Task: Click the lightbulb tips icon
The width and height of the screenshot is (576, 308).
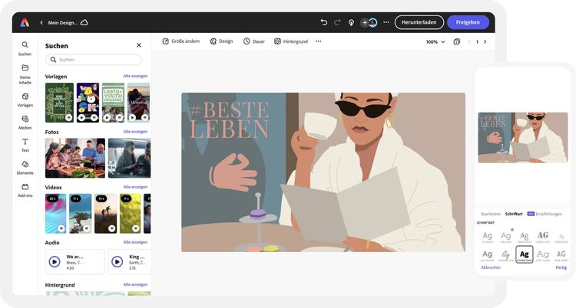Action: [x=351, y=22]
